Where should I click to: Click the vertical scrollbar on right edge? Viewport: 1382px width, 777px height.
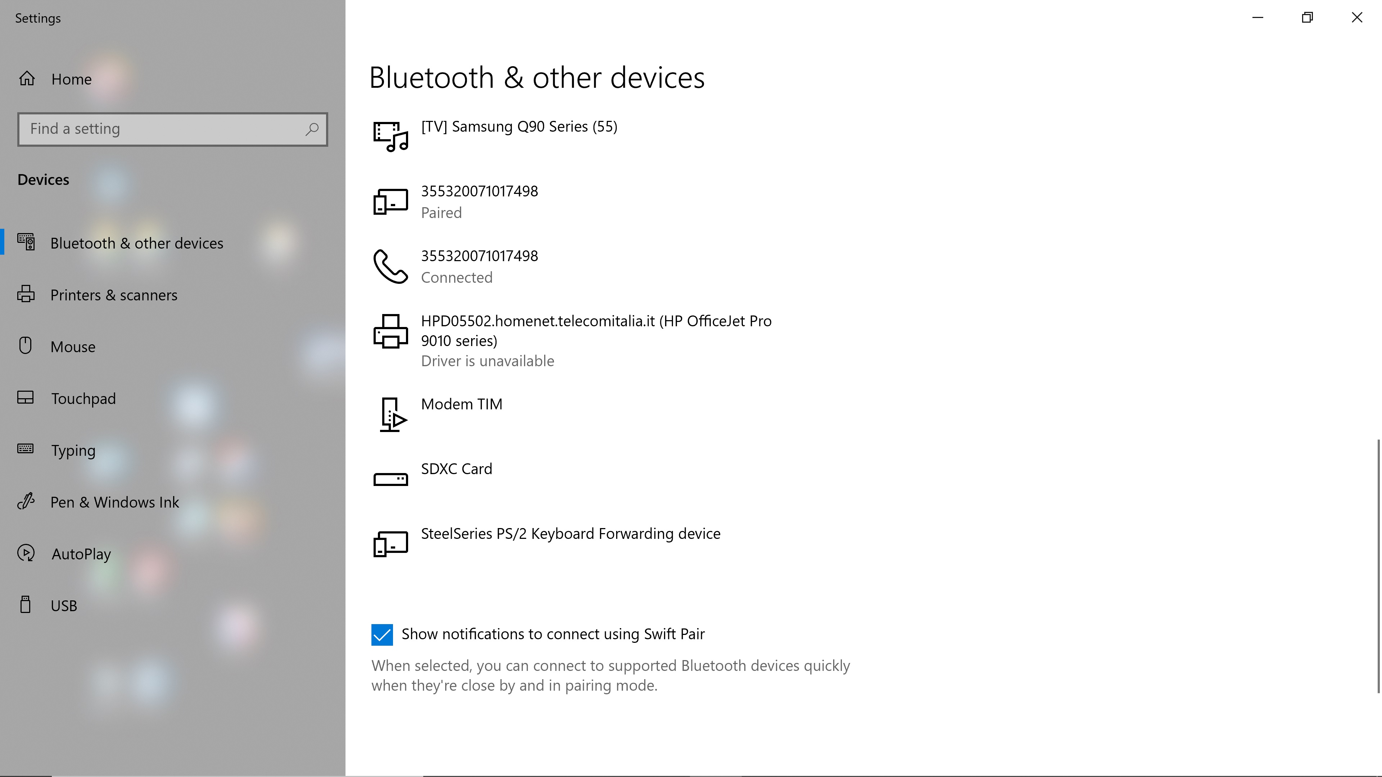tap(1378, 566)
